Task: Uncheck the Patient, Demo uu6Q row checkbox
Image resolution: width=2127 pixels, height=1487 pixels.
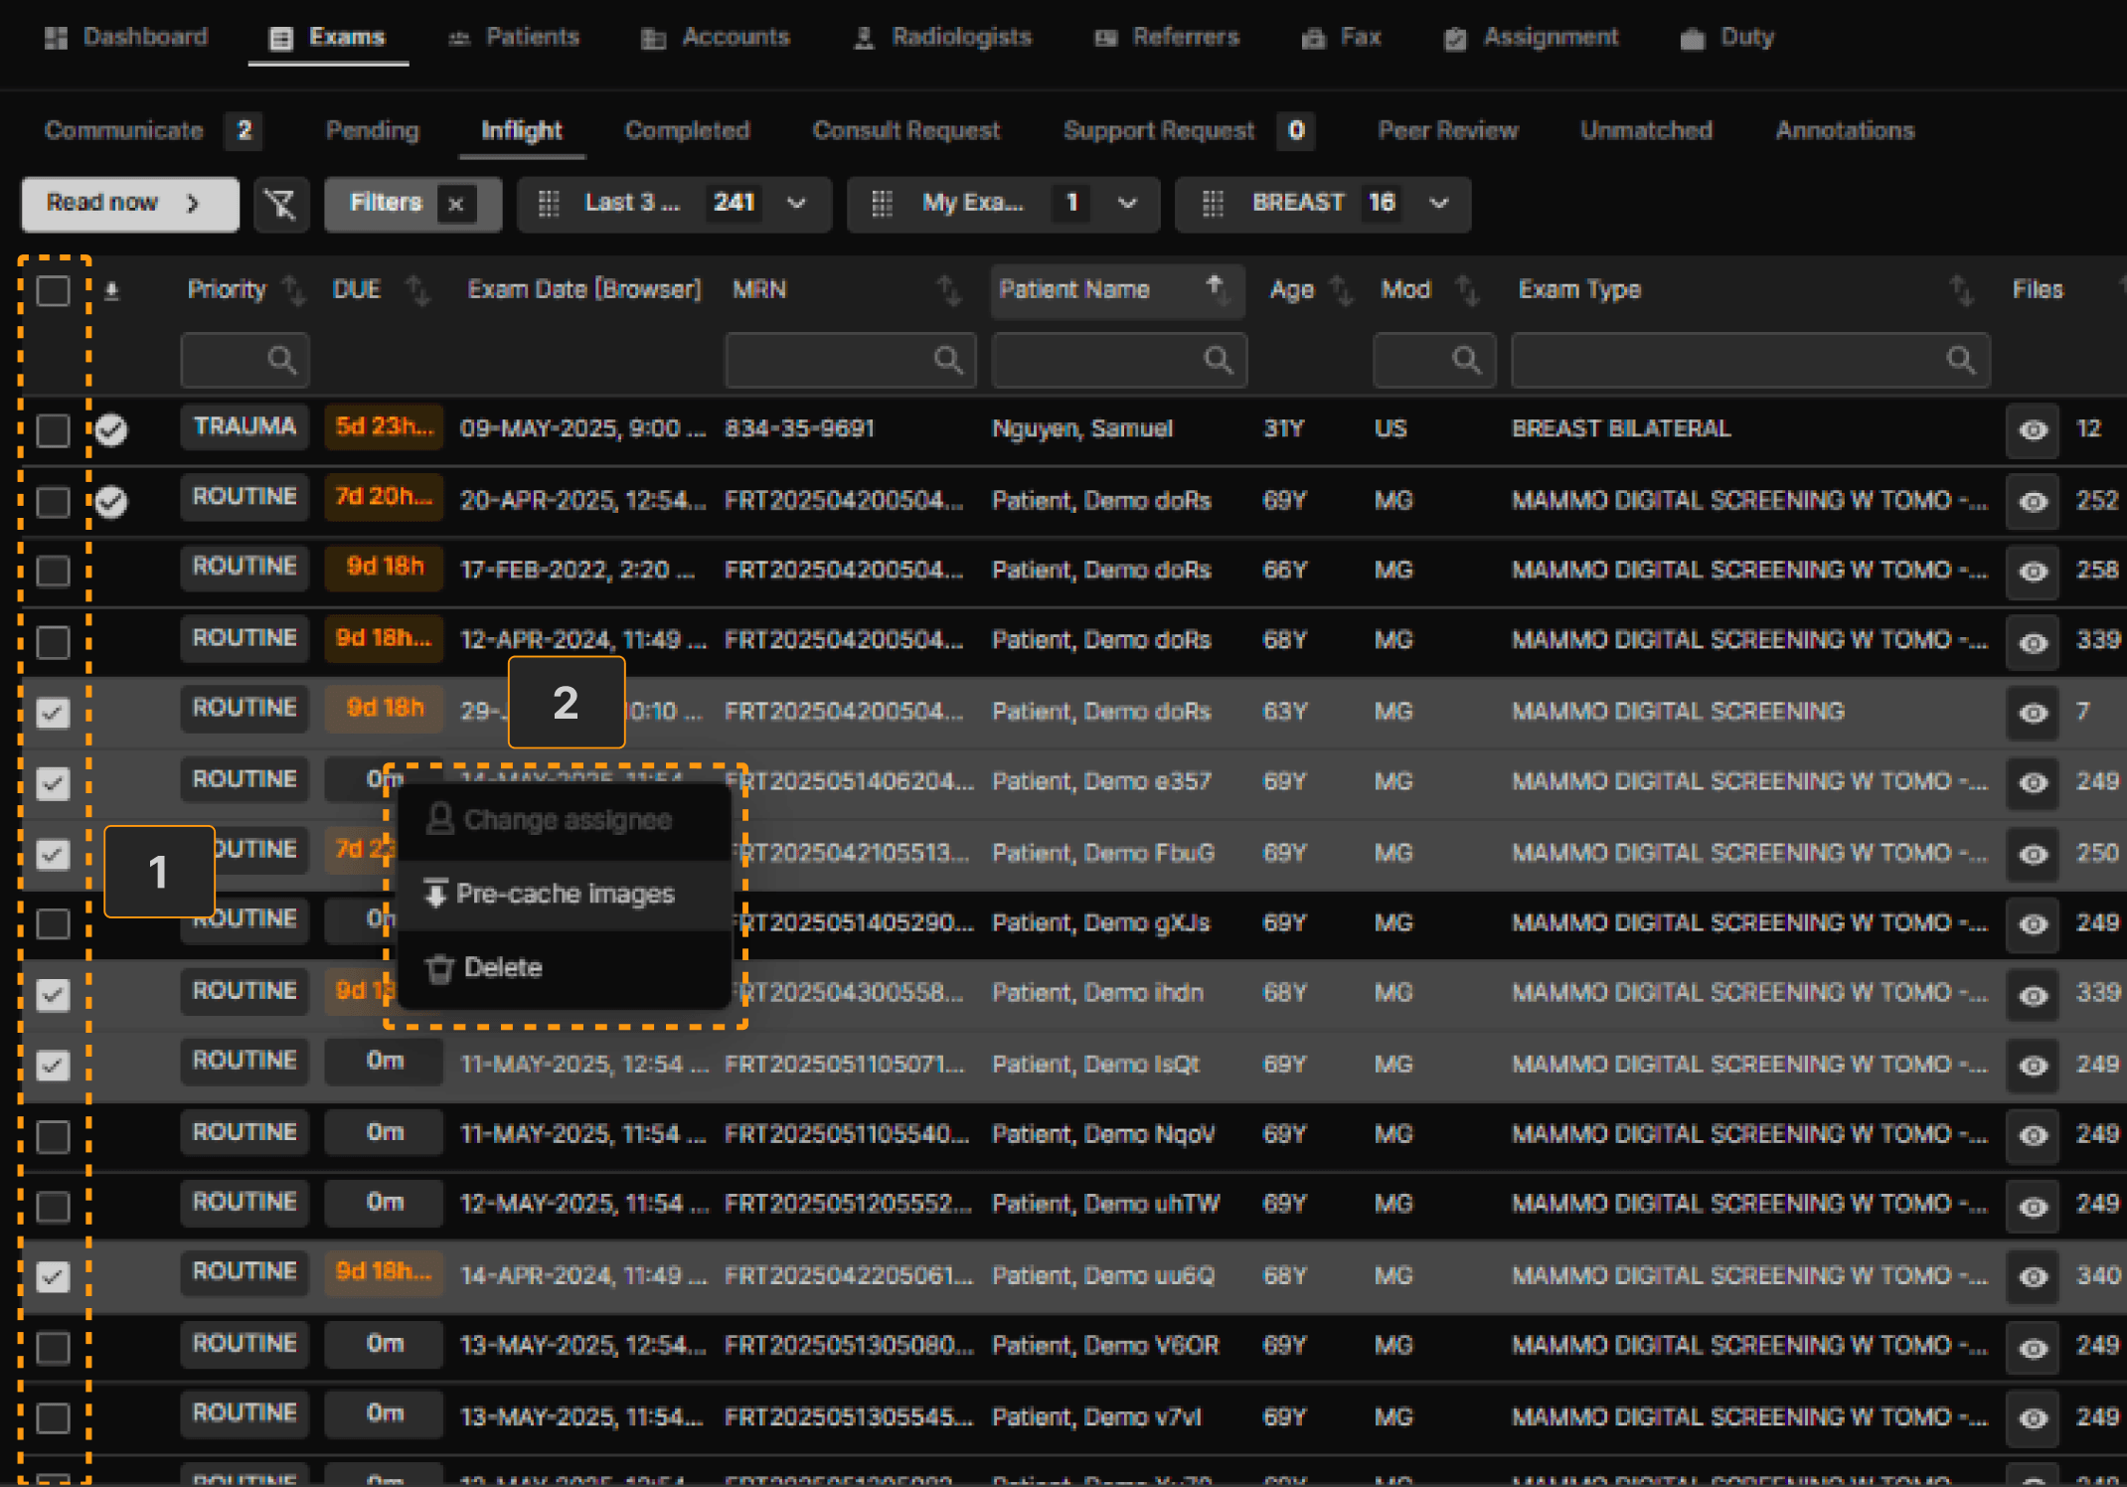Action: tap(54, 1275)
